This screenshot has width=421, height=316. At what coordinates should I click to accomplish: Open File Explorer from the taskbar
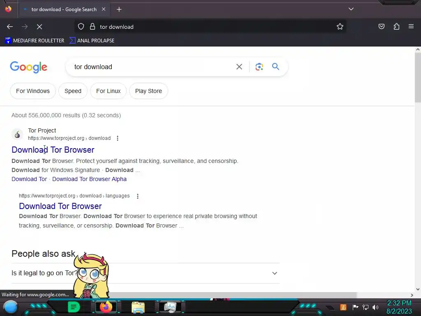(x=138, y=307)
